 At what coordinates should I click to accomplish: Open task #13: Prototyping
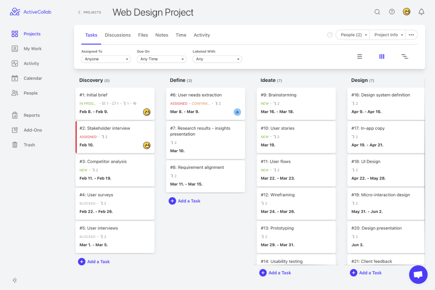296,237
